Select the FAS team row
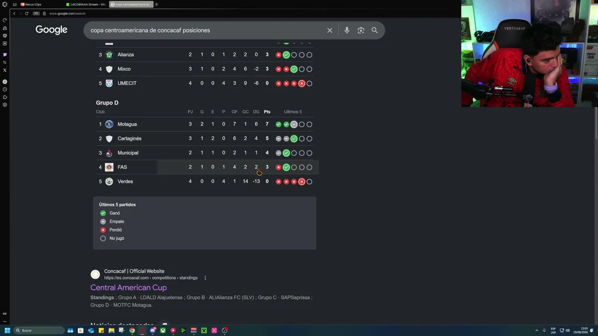 point(205,167)
